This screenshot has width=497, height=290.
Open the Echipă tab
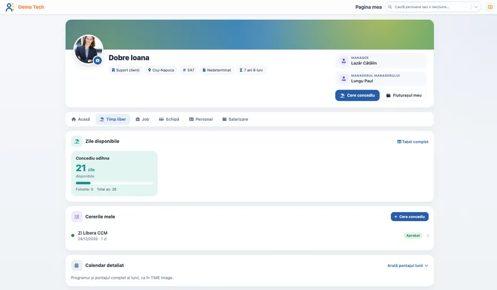(169, 120)
